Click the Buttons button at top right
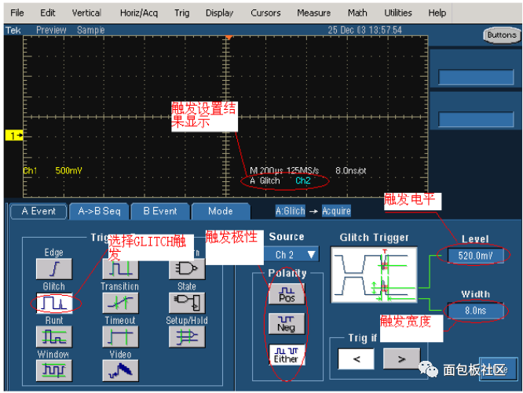The image size is (523, 393). click(502, 35)
